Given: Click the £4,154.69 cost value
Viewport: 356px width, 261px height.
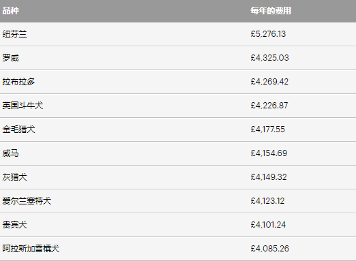Looking at the screenshot, I should pos(269,153).
